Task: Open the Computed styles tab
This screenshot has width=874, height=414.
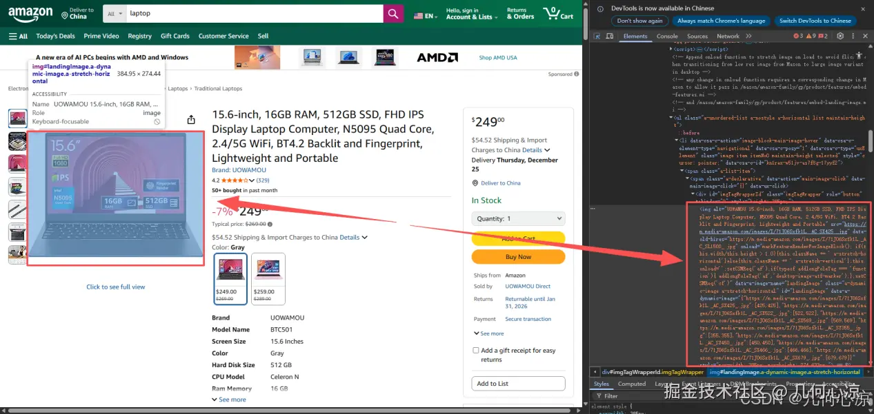Action: click(632, 384)
